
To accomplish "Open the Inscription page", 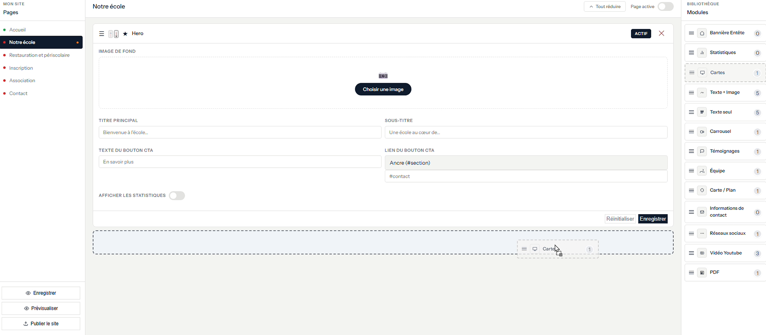I will pos(21,68).
